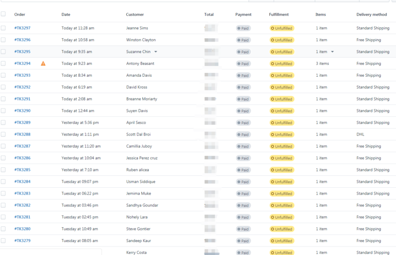
Task: Click the Paid badge for order #TK3296
Action: coord(243,40)
